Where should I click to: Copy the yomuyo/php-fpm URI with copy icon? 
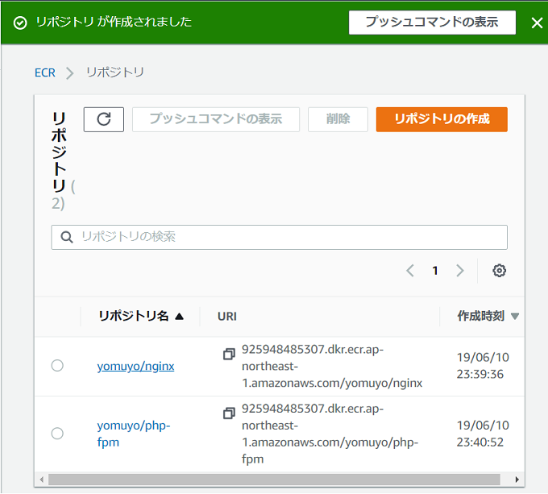[x=229, y=413]
